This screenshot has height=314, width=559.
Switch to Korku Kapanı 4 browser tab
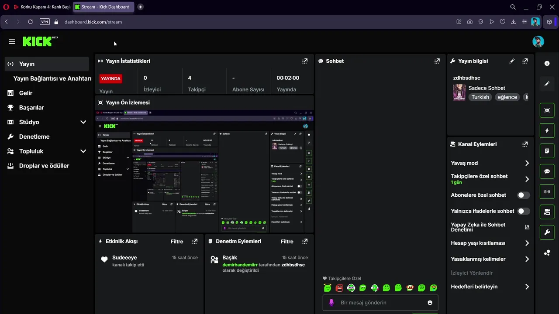coord(42,7)
